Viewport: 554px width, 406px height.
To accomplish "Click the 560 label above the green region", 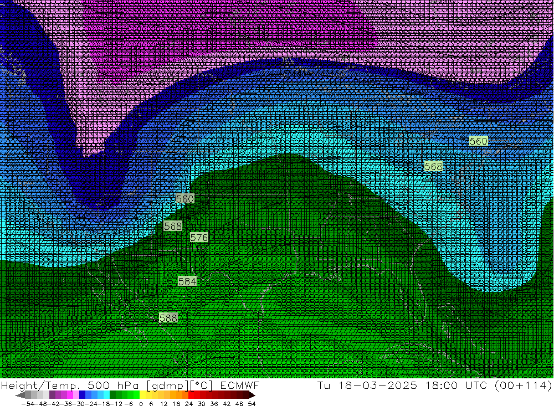I will coord(185,199).
